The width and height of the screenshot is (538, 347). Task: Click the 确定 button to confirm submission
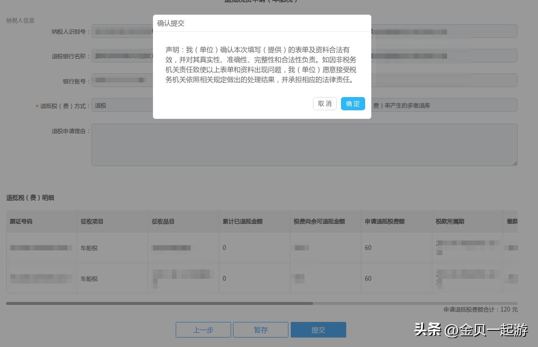pos(353,104)
